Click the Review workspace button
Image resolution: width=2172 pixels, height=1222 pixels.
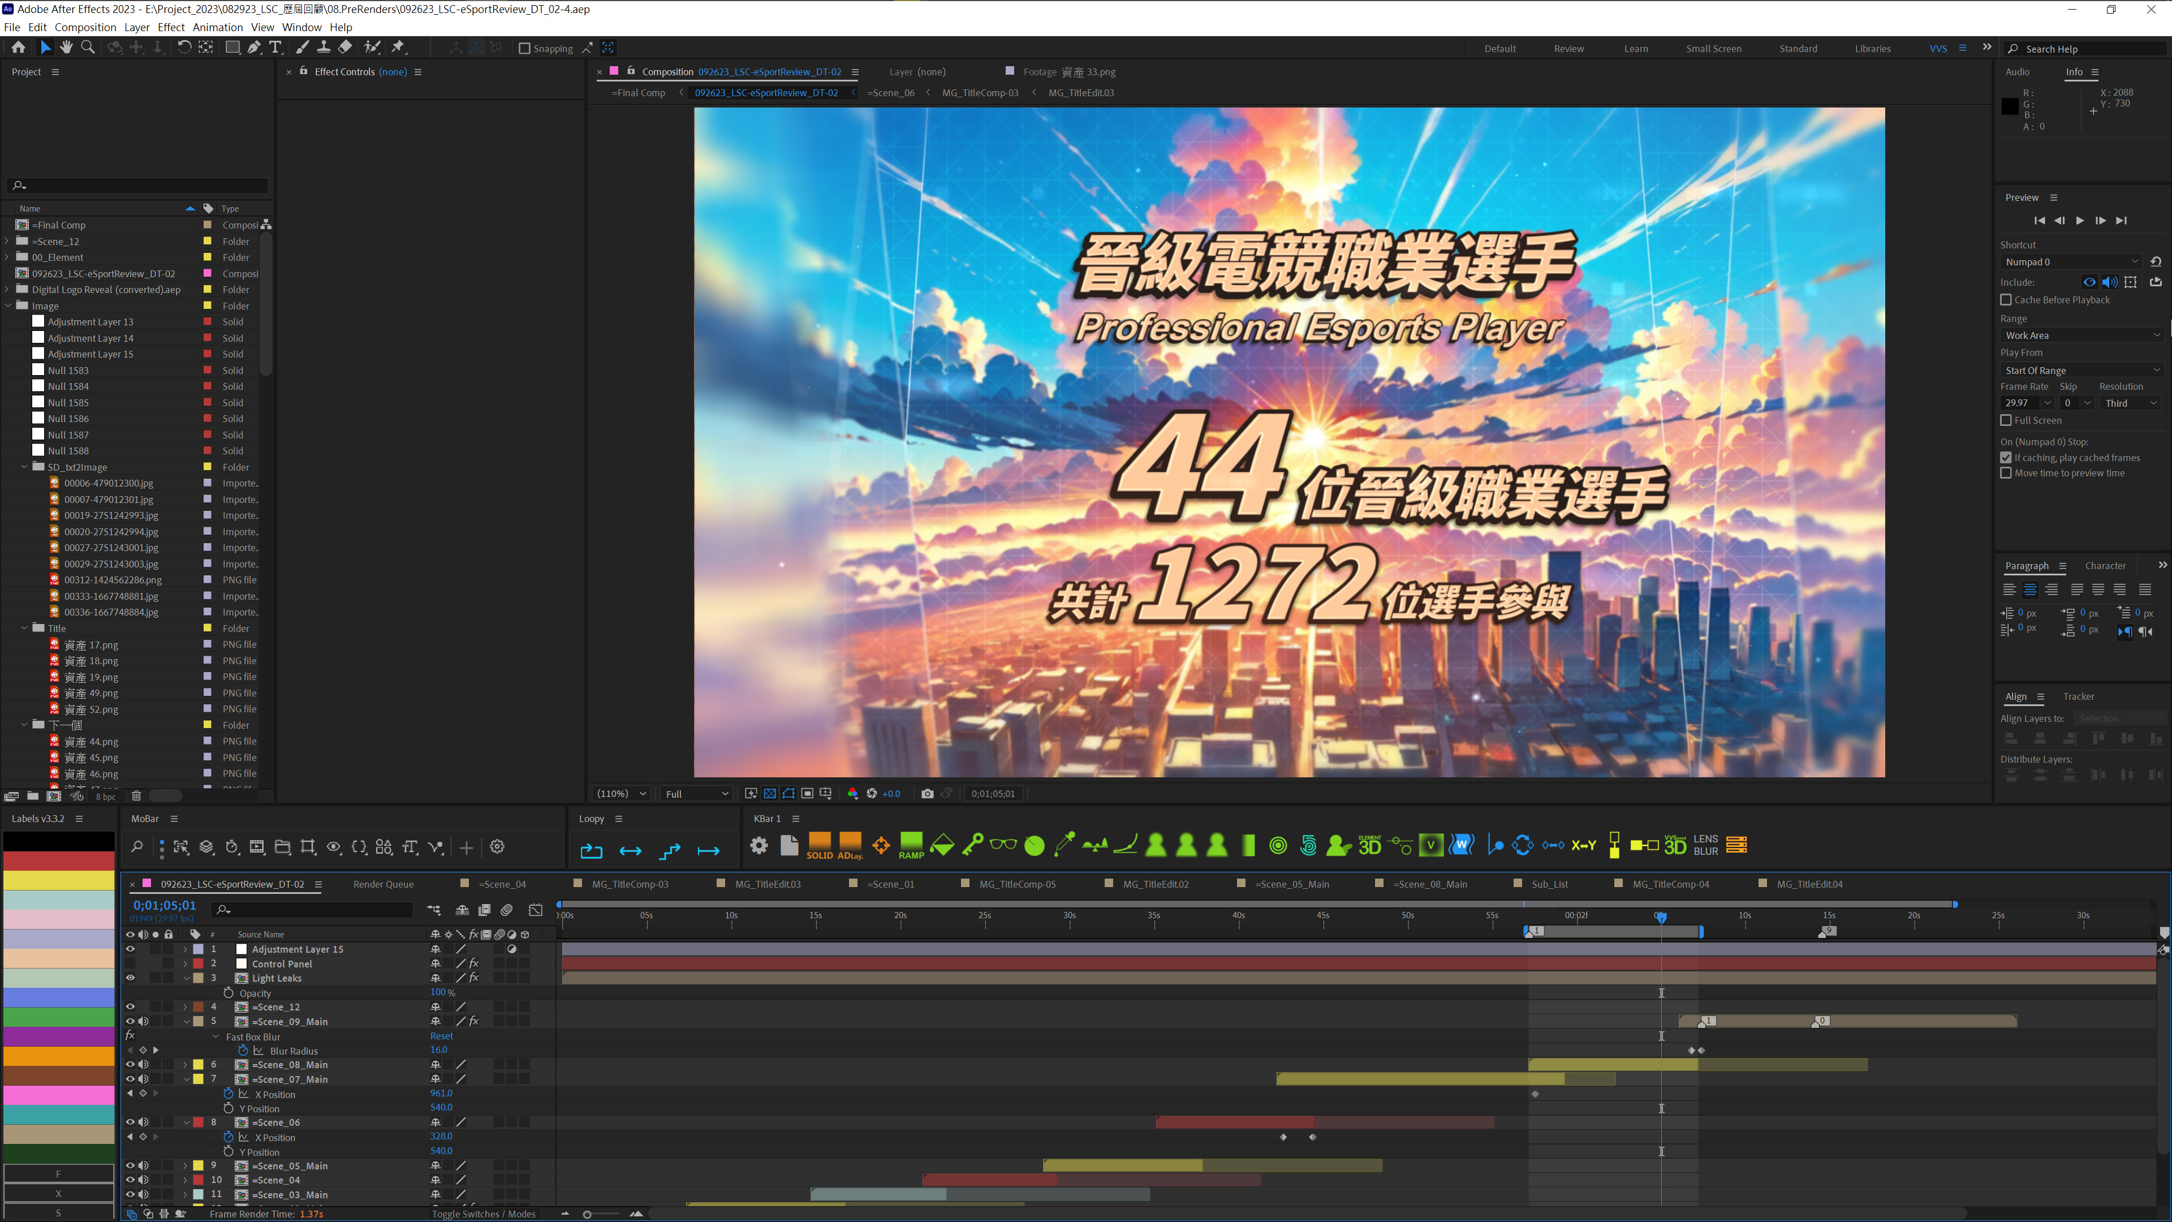tap(1568, 49)
